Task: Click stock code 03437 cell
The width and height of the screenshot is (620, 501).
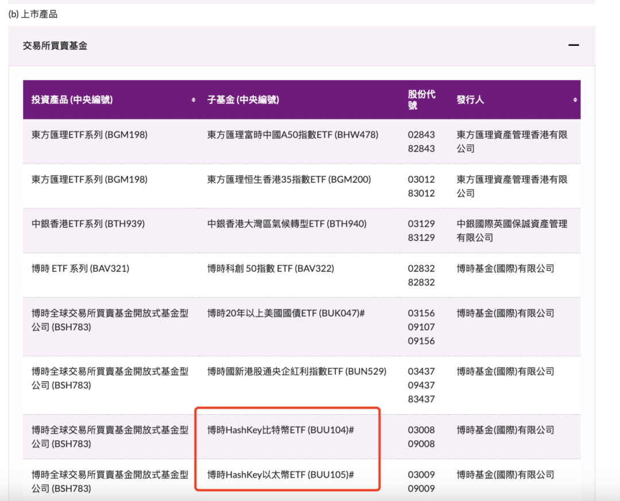Action: click(421, 371)
